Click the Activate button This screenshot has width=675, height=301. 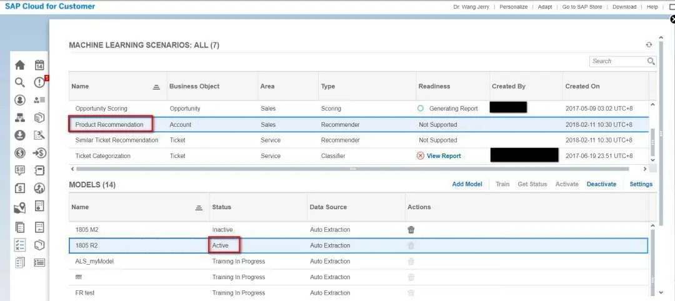pyautogui.click(x=567, y=184)
